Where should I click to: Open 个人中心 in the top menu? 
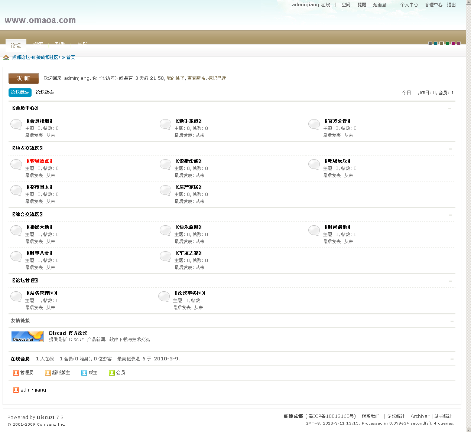coord(409,5)
